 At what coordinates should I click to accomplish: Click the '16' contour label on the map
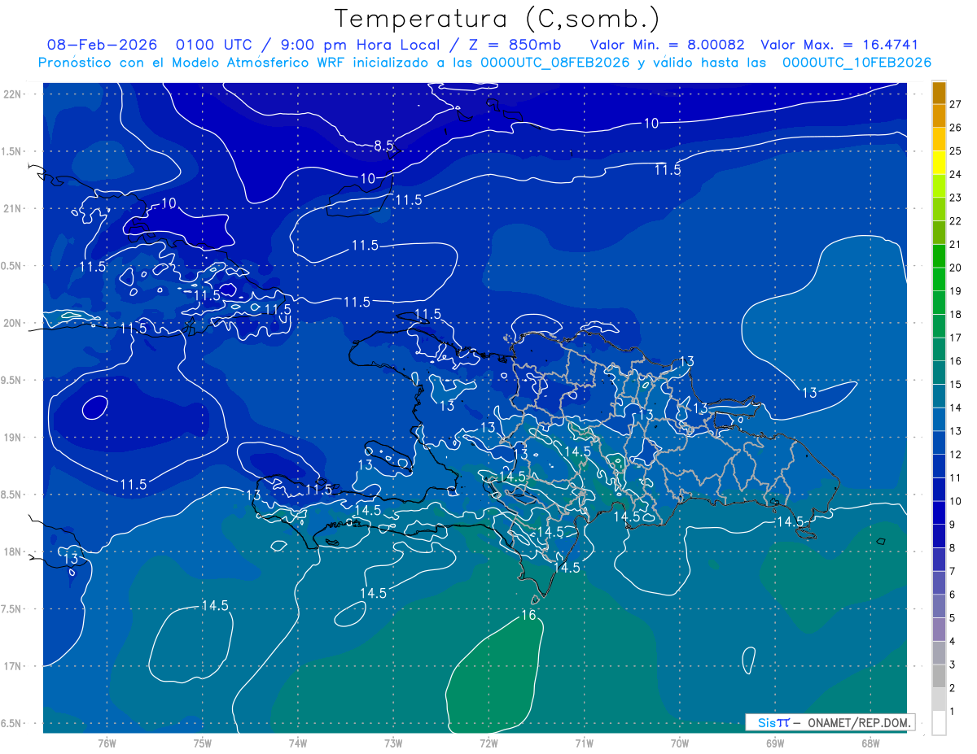click(x=528, y=615)
